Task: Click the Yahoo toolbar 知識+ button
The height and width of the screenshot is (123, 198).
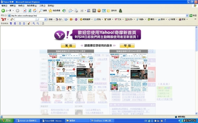Action: click(x=140, y=19)
